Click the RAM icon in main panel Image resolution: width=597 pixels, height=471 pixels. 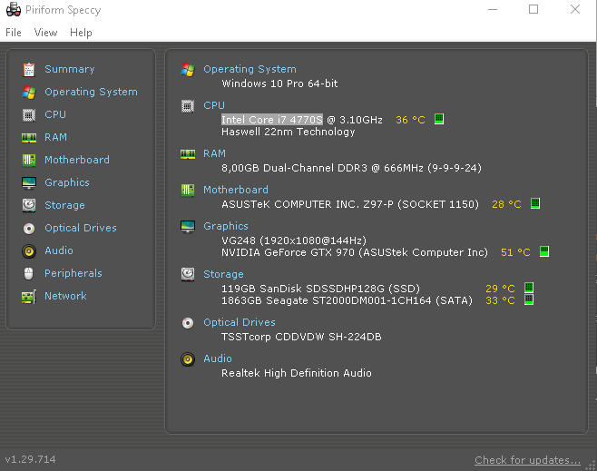188,154
